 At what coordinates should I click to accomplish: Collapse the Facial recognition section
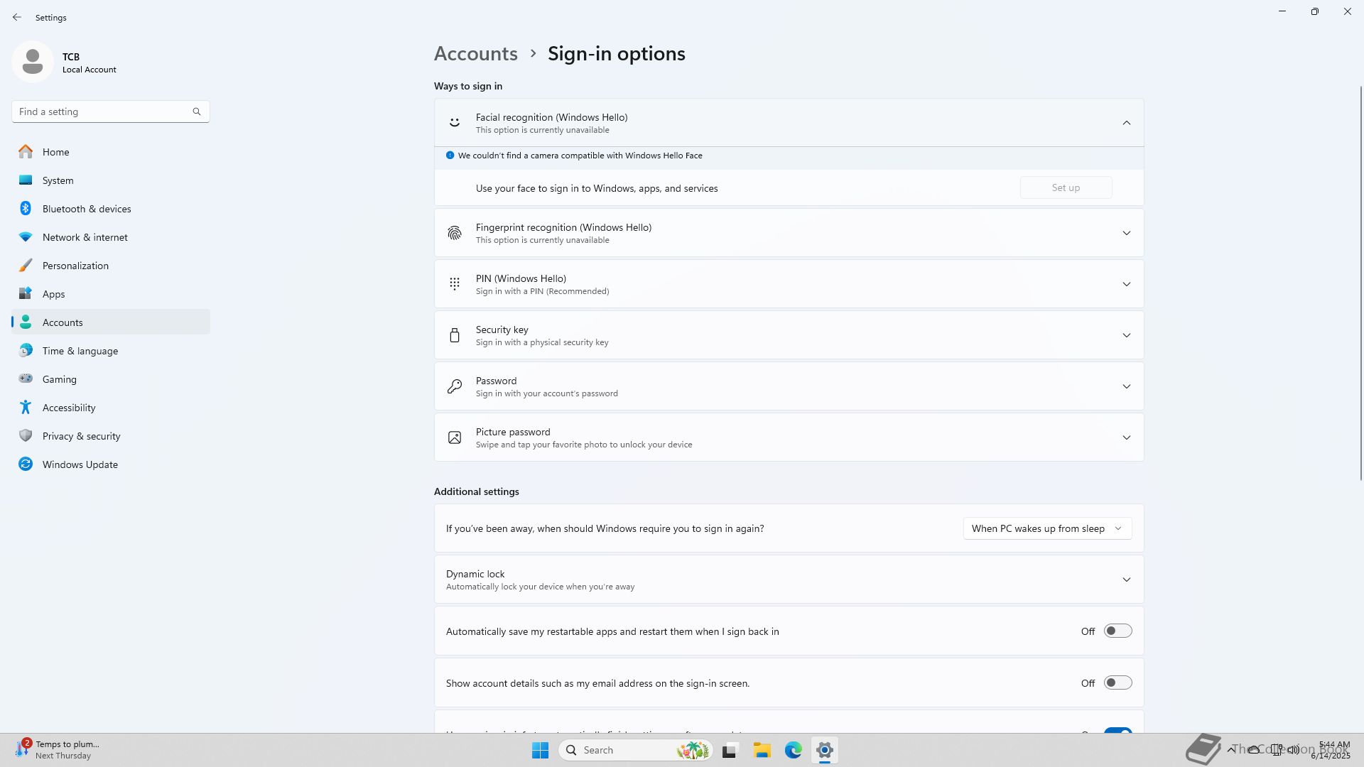coord(1126,123)
